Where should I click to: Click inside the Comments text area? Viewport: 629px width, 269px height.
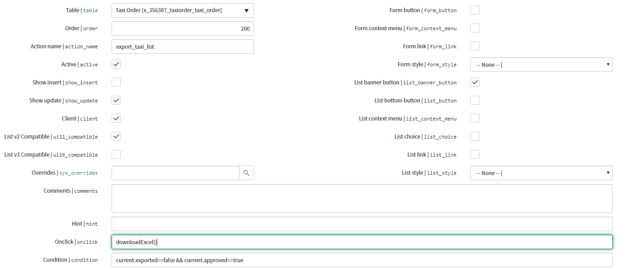(x=362, y=199)
